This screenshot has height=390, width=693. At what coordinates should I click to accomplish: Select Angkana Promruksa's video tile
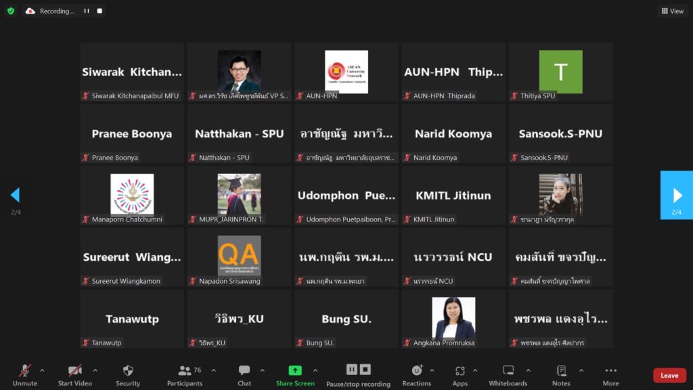tap(453, 319)
